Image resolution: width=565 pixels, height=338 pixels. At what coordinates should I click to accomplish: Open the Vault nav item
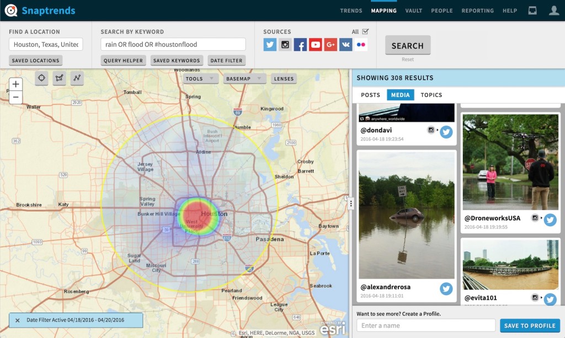tap(414, 11)
